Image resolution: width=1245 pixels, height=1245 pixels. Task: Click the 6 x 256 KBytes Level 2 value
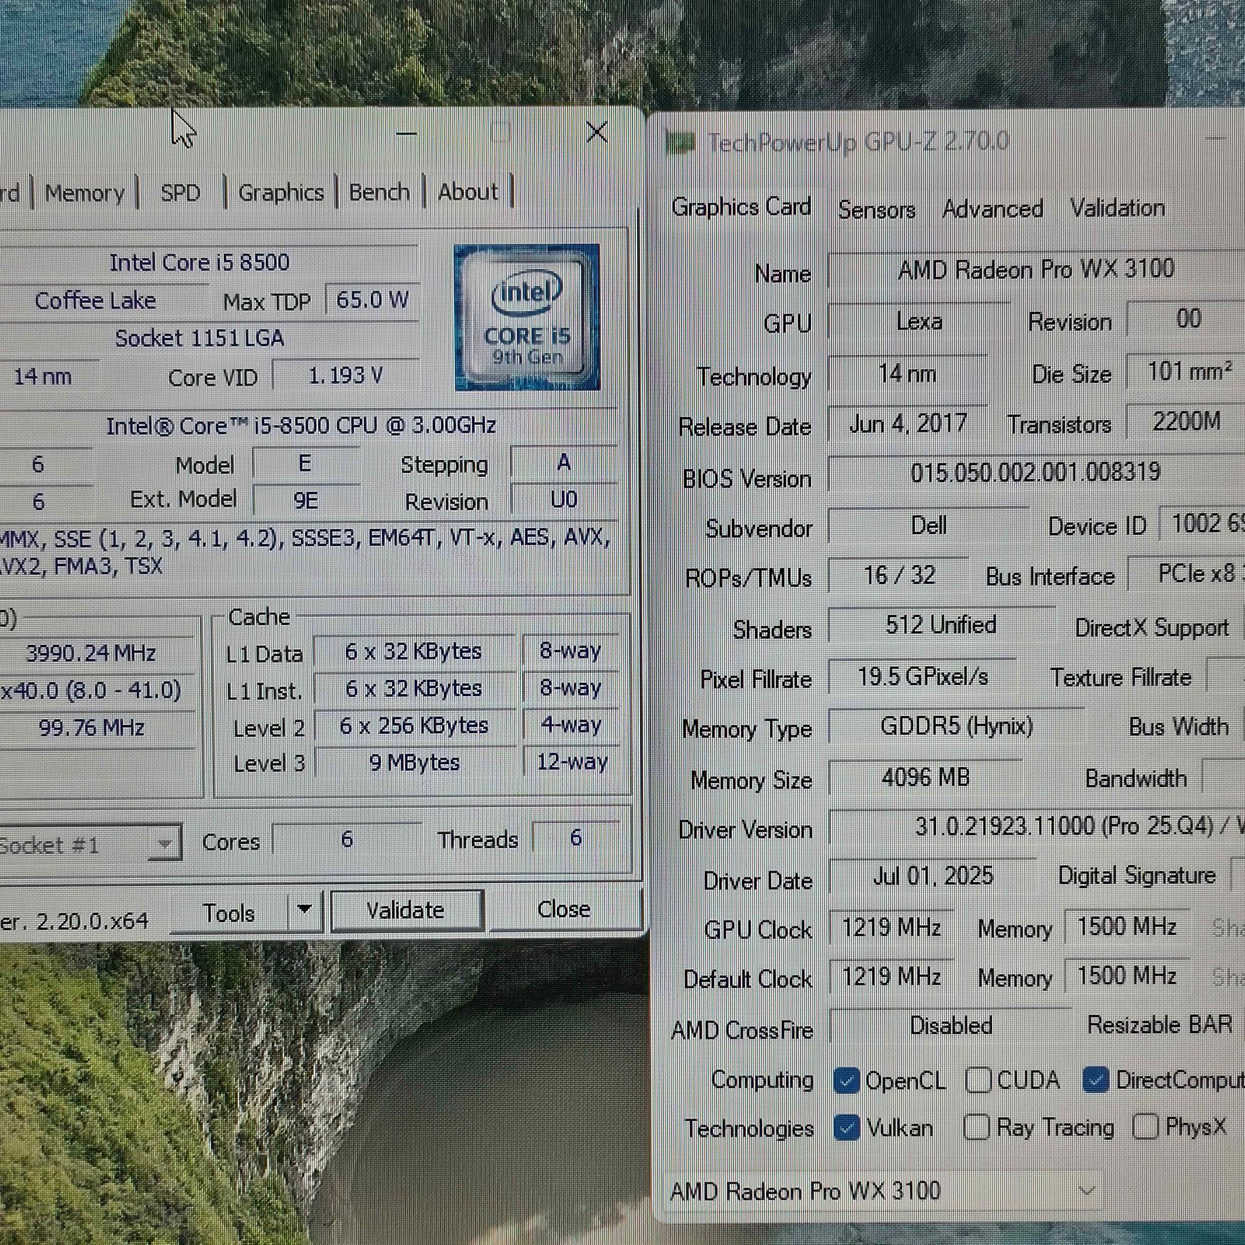[415, 726]
